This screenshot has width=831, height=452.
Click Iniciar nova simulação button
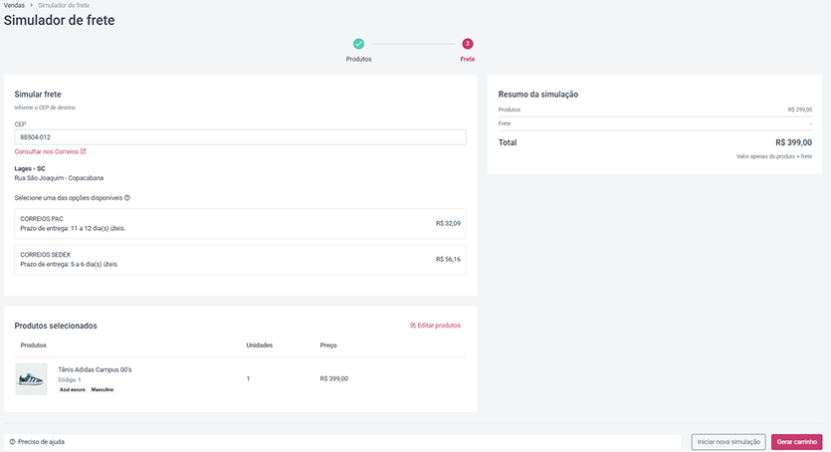[728, 442]
